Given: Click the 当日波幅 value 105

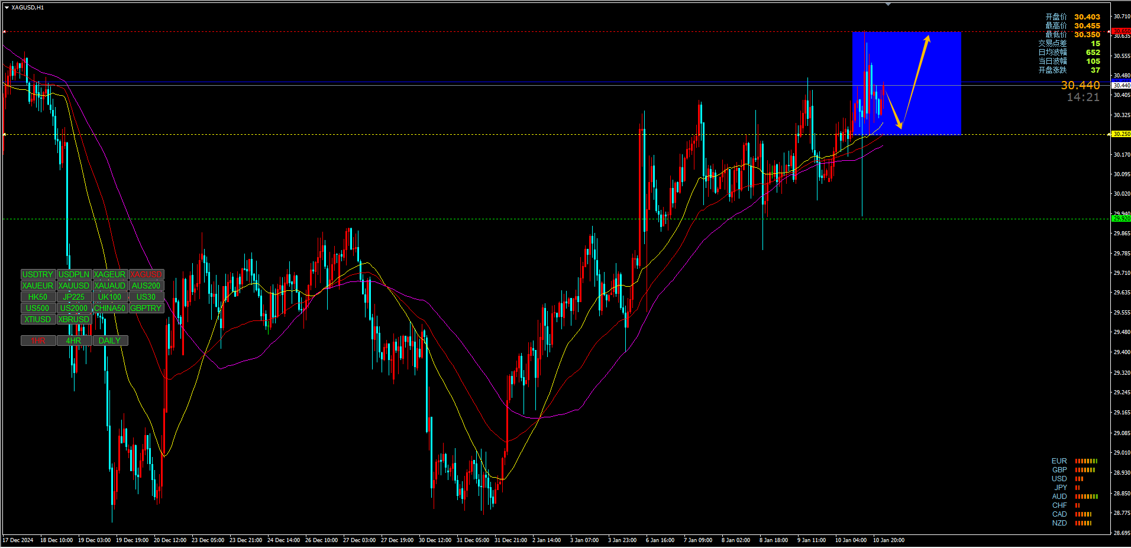Looking at the screenshot, I should [x=1093, y=61].
